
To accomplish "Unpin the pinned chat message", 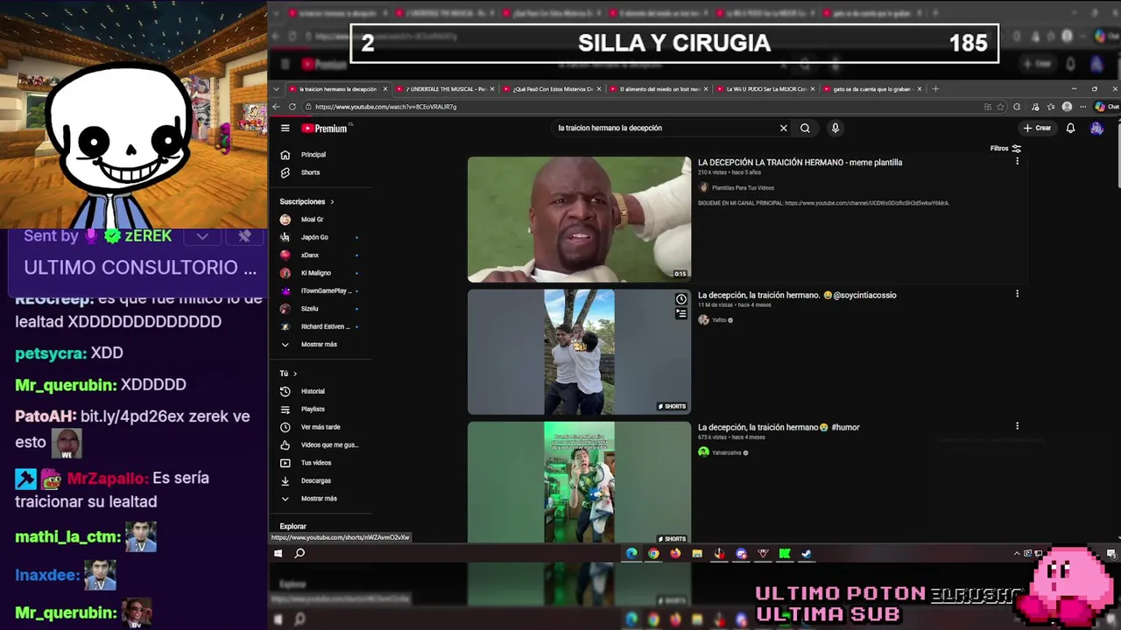I will [244, 236].
